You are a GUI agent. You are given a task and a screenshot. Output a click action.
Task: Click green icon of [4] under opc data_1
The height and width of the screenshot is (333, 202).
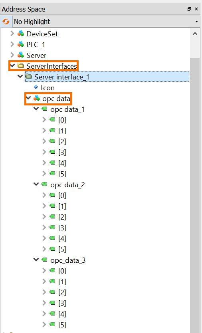[52, 163]
